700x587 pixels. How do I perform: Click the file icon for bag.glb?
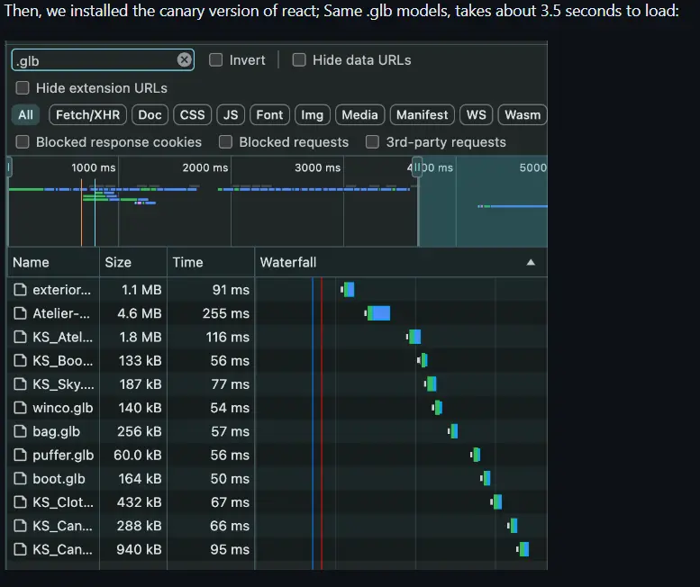coord(20,431)
